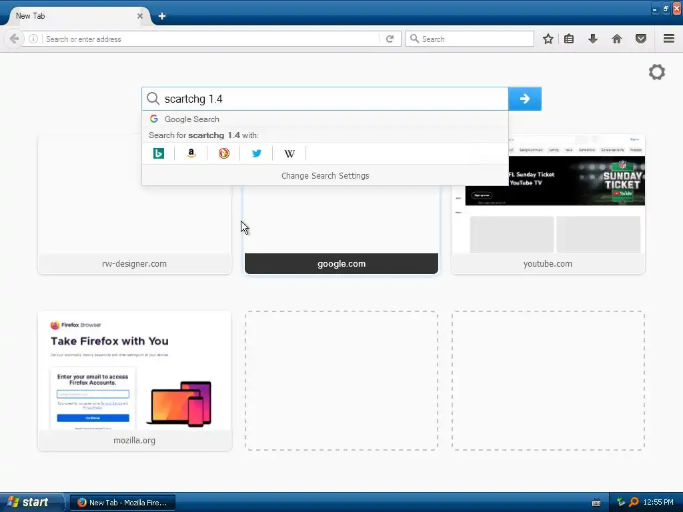Viewport: 683px width, 512px height.
Task: Submit search with blue arrow button
Action: [x=525, y=99]
